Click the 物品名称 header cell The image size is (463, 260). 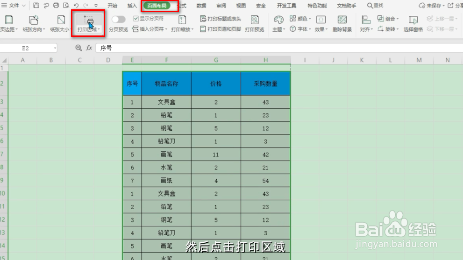click(166, 84)
